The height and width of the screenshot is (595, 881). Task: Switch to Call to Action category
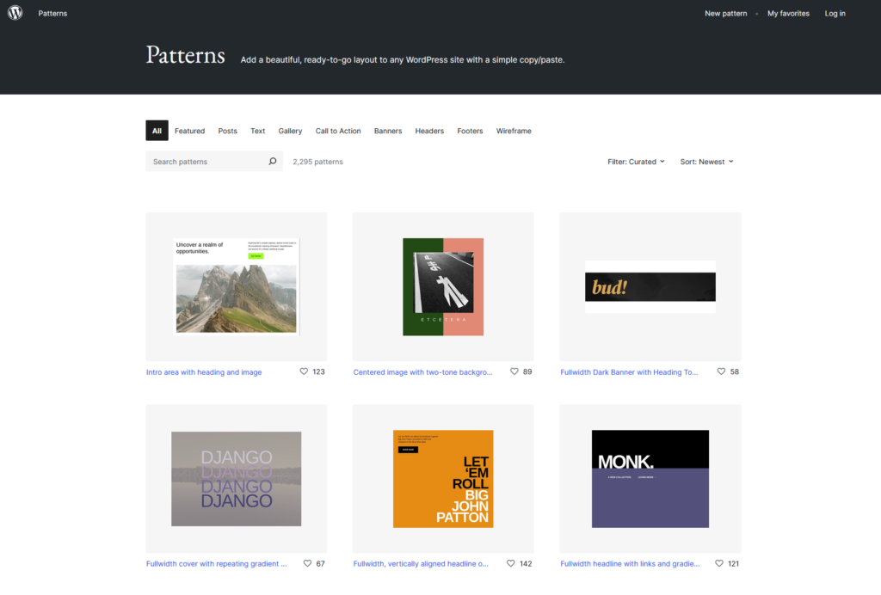[338, 131]
